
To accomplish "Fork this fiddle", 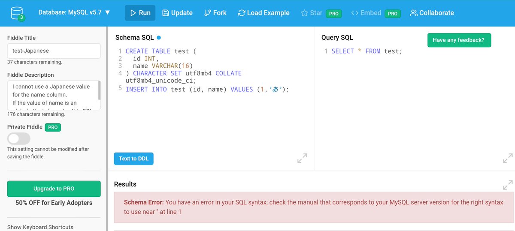I will (x=215, y=13).
